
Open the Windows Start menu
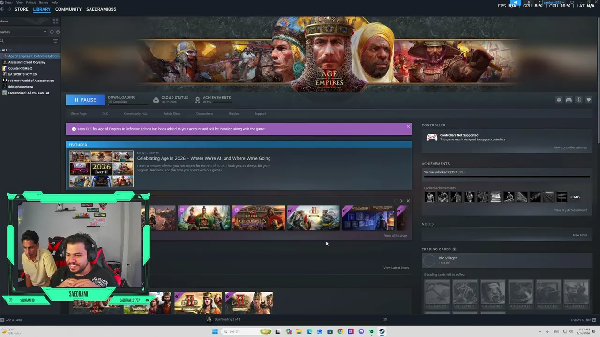tap(215, 331)
